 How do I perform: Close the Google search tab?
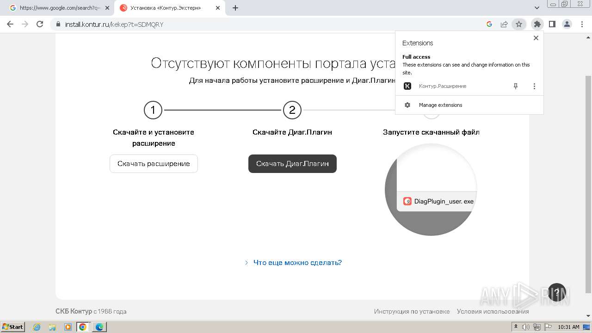[x=107, y=8]
